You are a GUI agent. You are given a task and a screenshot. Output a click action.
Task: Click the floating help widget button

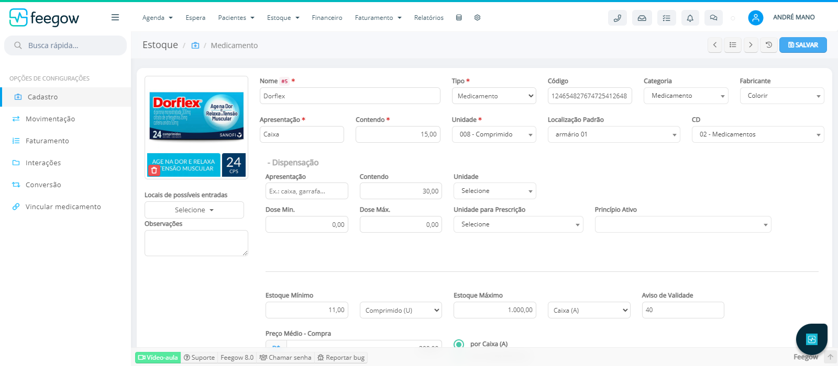tap(811, 339)
